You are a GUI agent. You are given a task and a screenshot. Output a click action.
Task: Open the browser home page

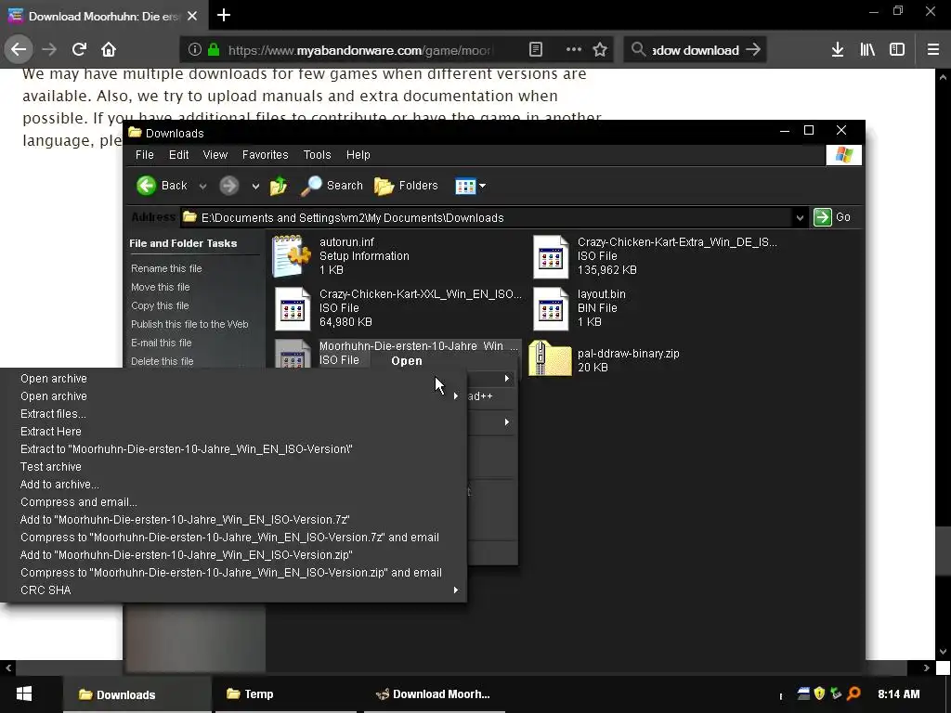[109, 49]
